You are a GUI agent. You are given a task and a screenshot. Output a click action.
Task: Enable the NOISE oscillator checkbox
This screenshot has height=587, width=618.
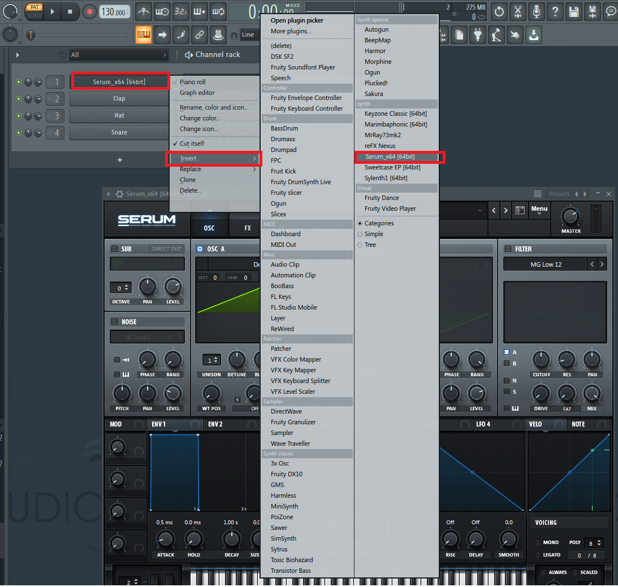[x=114, y=321]
